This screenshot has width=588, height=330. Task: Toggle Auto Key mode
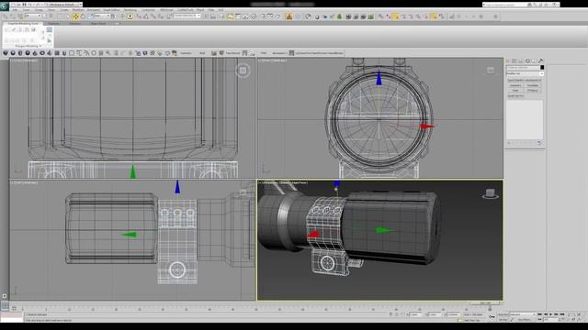(x=503, y=314)
